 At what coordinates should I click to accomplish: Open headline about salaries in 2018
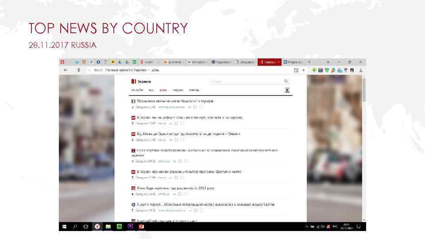[176, 188]
